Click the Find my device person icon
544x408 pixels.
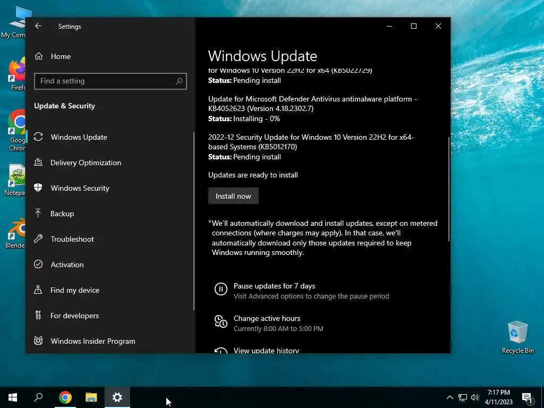coord(38,290)
